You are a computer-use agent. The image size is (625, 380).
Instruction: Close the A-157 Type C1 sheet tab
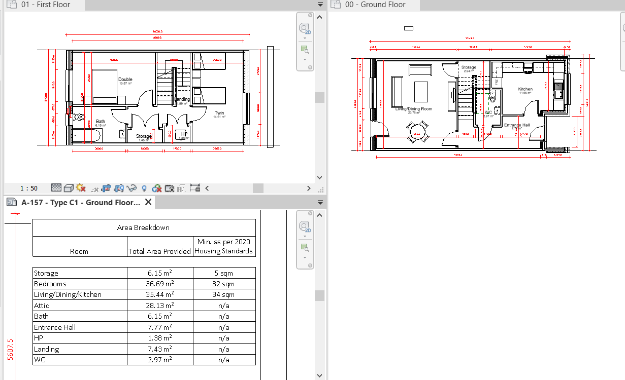point(147,202)
